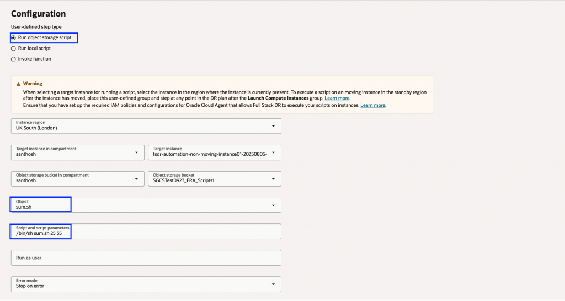Open Learn more link about IAM policies
This screenshot has width=565, height=301.
pyautogui.click(x=373, y=105)
